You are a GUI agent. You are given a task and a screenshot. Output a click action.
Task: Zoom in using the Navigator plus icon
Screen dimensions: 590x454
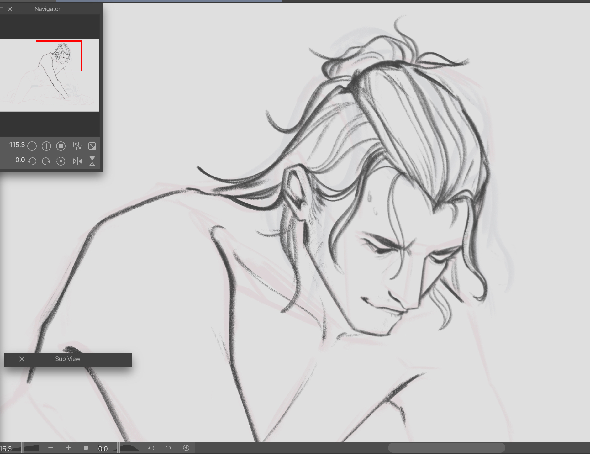46,146
